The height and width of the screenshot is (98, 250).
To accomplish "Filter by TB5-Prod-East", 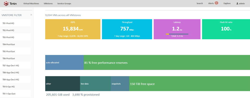I will pyautogui.click(x=15, y=51).
